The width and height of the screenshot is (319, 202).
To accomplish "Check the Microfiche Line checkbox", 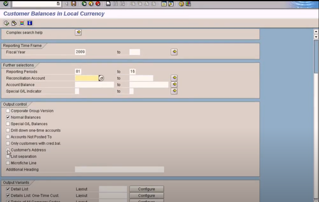I will click(8, 163).
